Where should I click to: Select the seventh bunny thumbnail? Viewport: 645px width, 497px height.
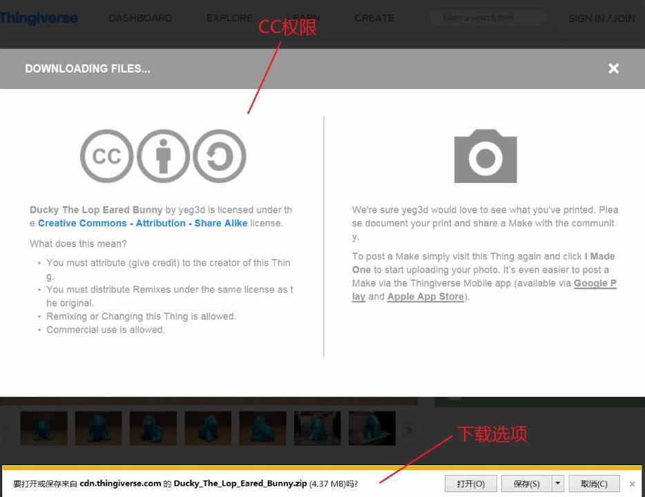372,429
